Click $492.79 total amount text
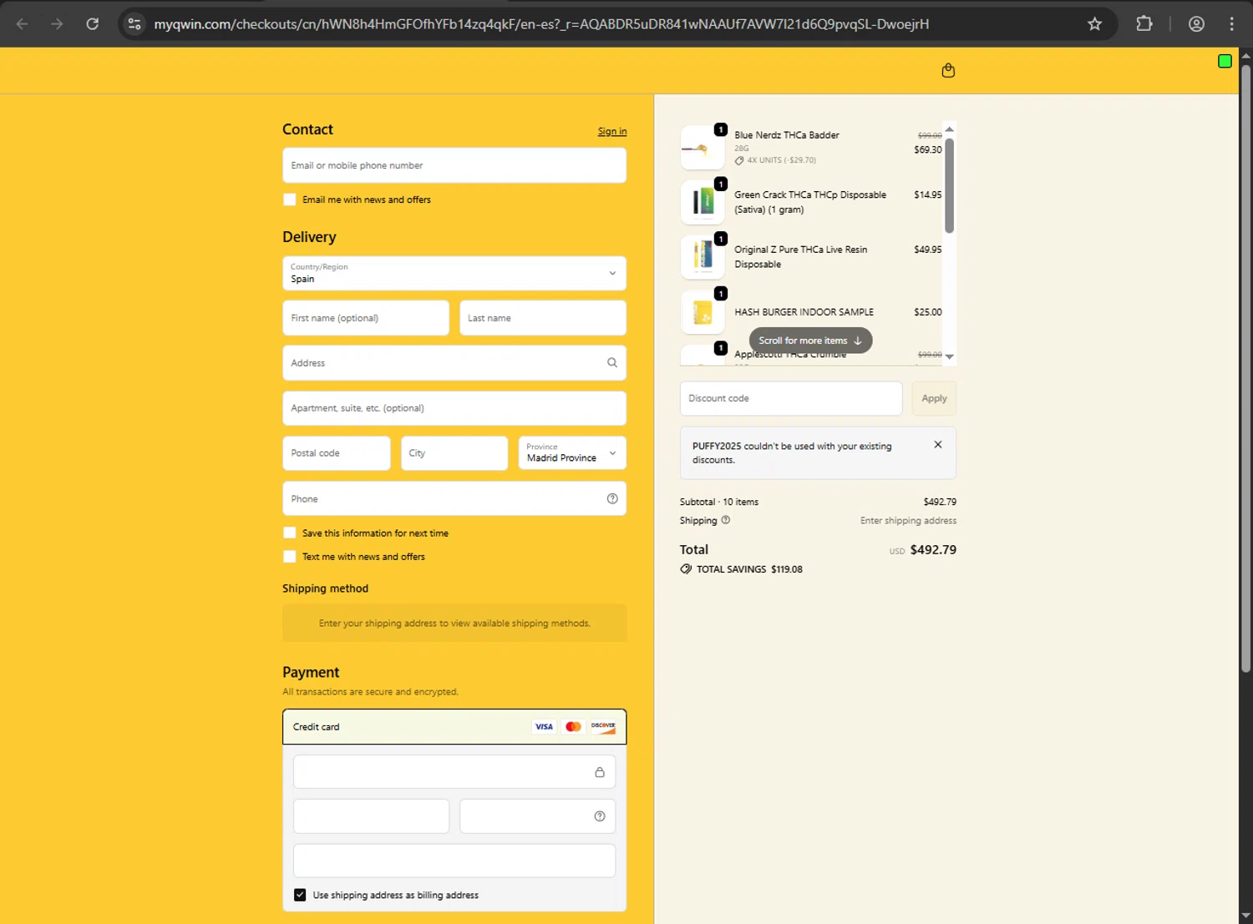This screenshot has height=924, width=1253. tap(933, 550)
